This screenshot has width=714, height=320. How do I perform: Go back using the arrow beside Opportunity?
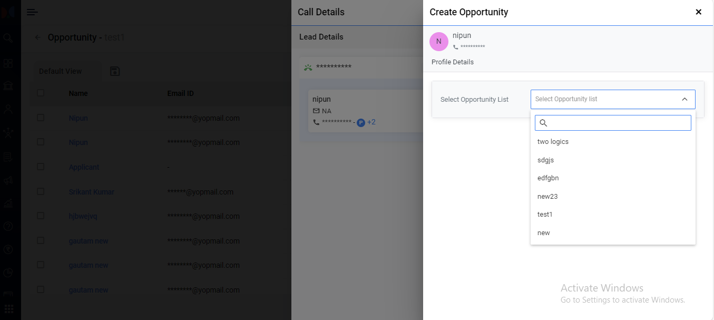click(37, 37)
